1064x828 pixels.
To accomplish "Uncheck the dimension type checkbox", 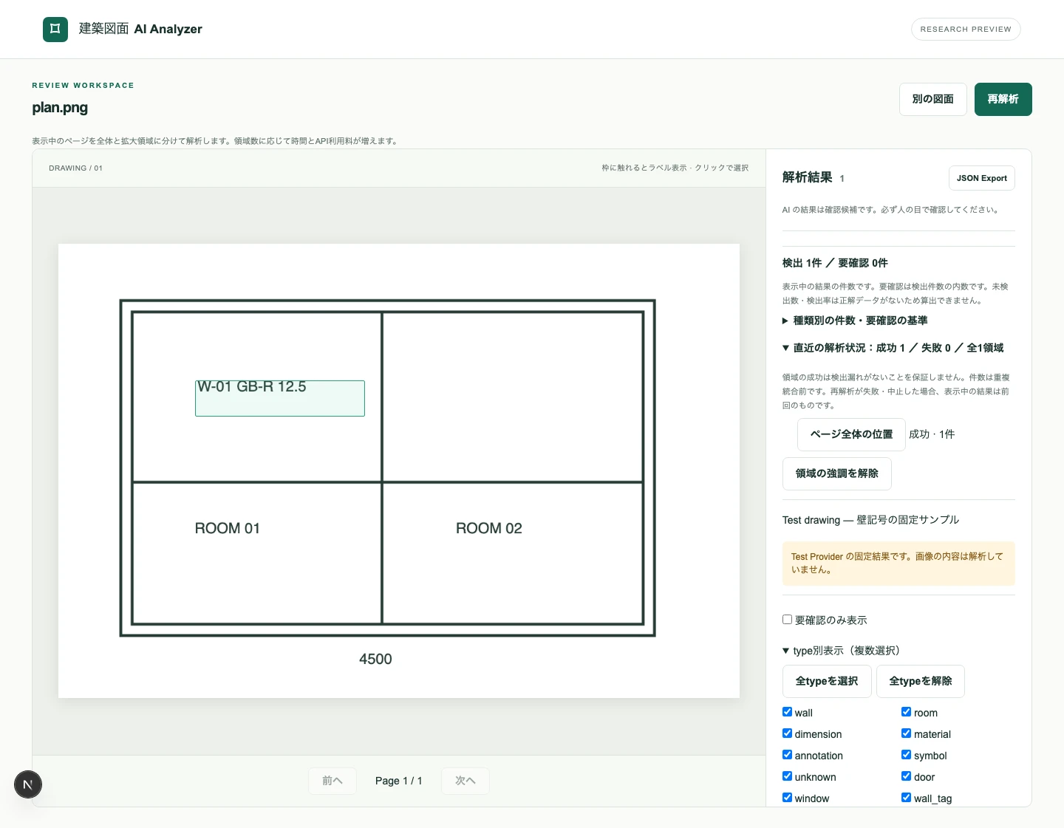I will point(787,733).
